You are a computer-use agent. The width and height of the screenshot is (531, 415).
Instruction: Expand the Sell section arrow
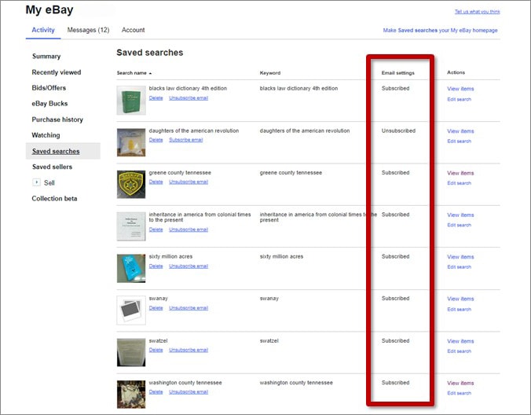pos(36,182)
